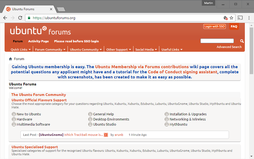Click the Martin profile button
This screenshot has height=159, width=254.
coord(208,3)
